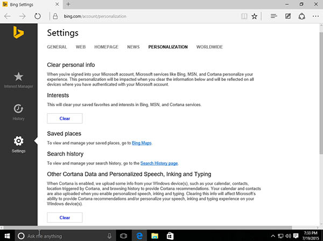This screenshot has width=323, height=241.
Task: Click Cortana microphone icon
Action: [x=109, y=236]
